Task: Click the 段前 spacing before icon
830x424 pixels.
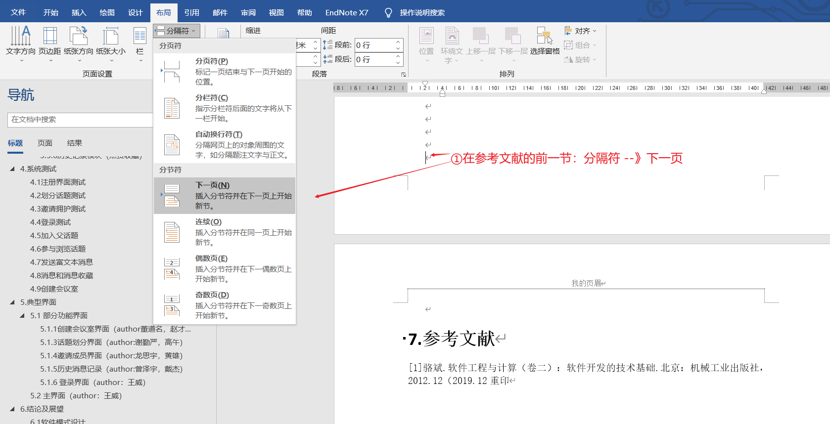Action: tap(327, 45)
